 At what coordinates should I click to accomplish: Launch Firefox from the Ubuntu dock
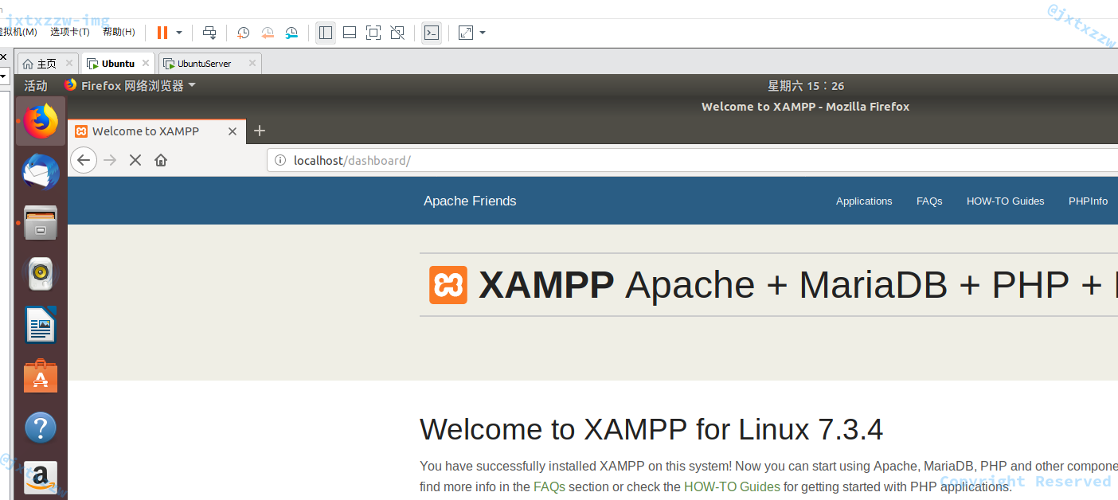pos(41,121)
